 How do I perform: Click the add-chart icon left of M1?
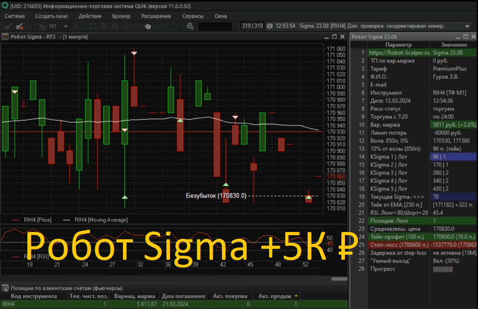click(x=42, y=26)
